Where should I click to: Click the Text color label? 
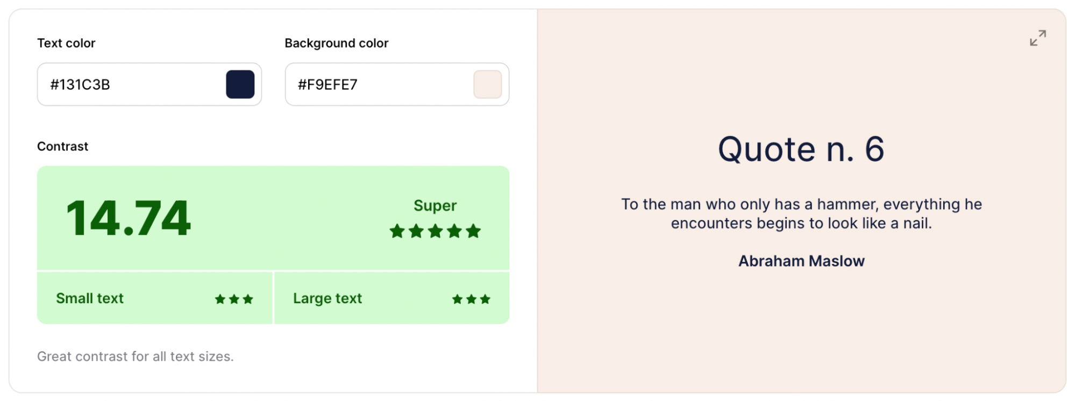click(66, 43)
